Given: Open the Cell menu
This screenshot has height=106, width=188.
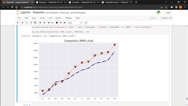Looking at the screenshot, I should [x=50, y=18].
